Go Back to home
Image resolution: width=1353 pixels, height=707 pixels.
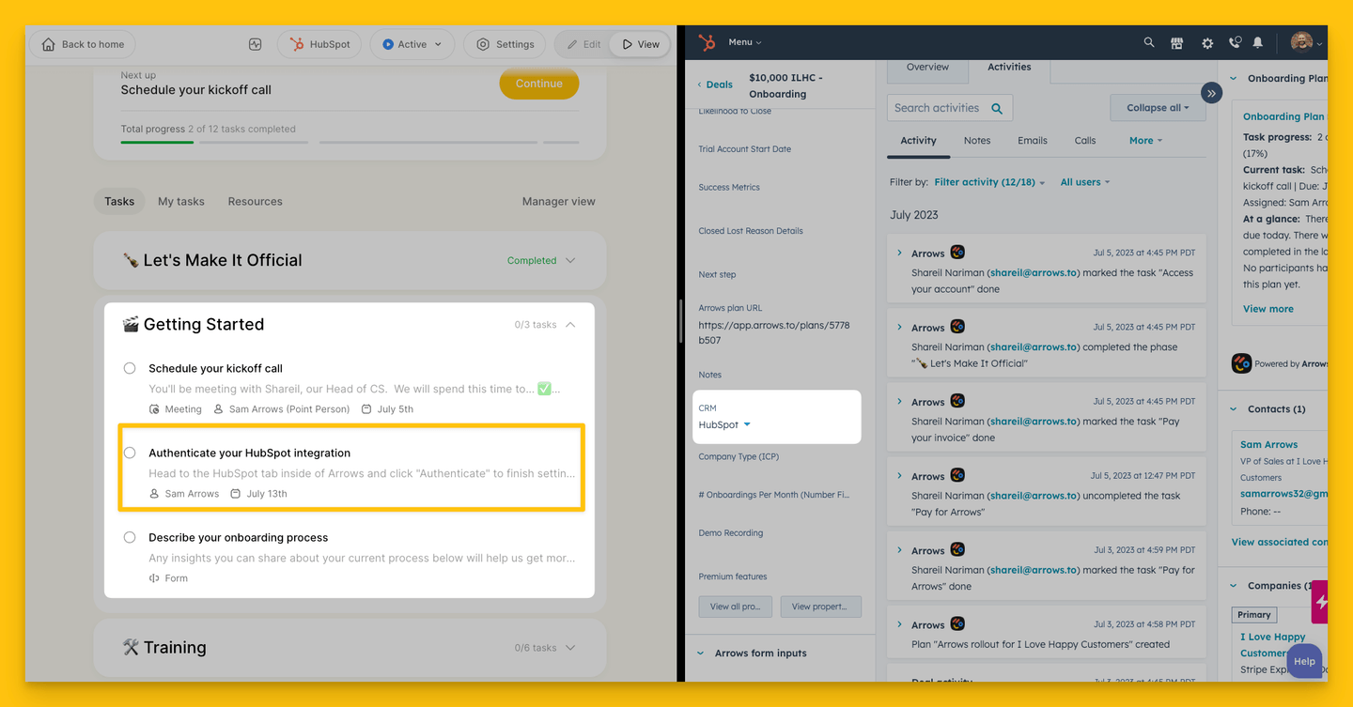coord(83,44)
